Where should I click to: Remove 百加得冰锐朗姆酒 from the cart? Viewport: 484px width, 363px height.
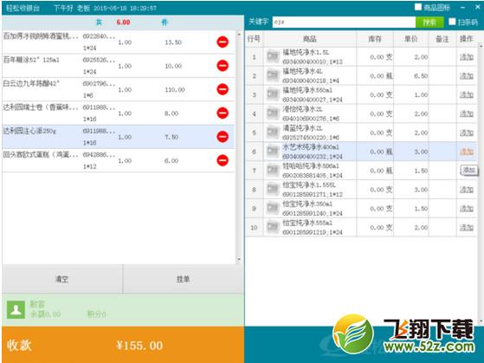click(223, 42)
